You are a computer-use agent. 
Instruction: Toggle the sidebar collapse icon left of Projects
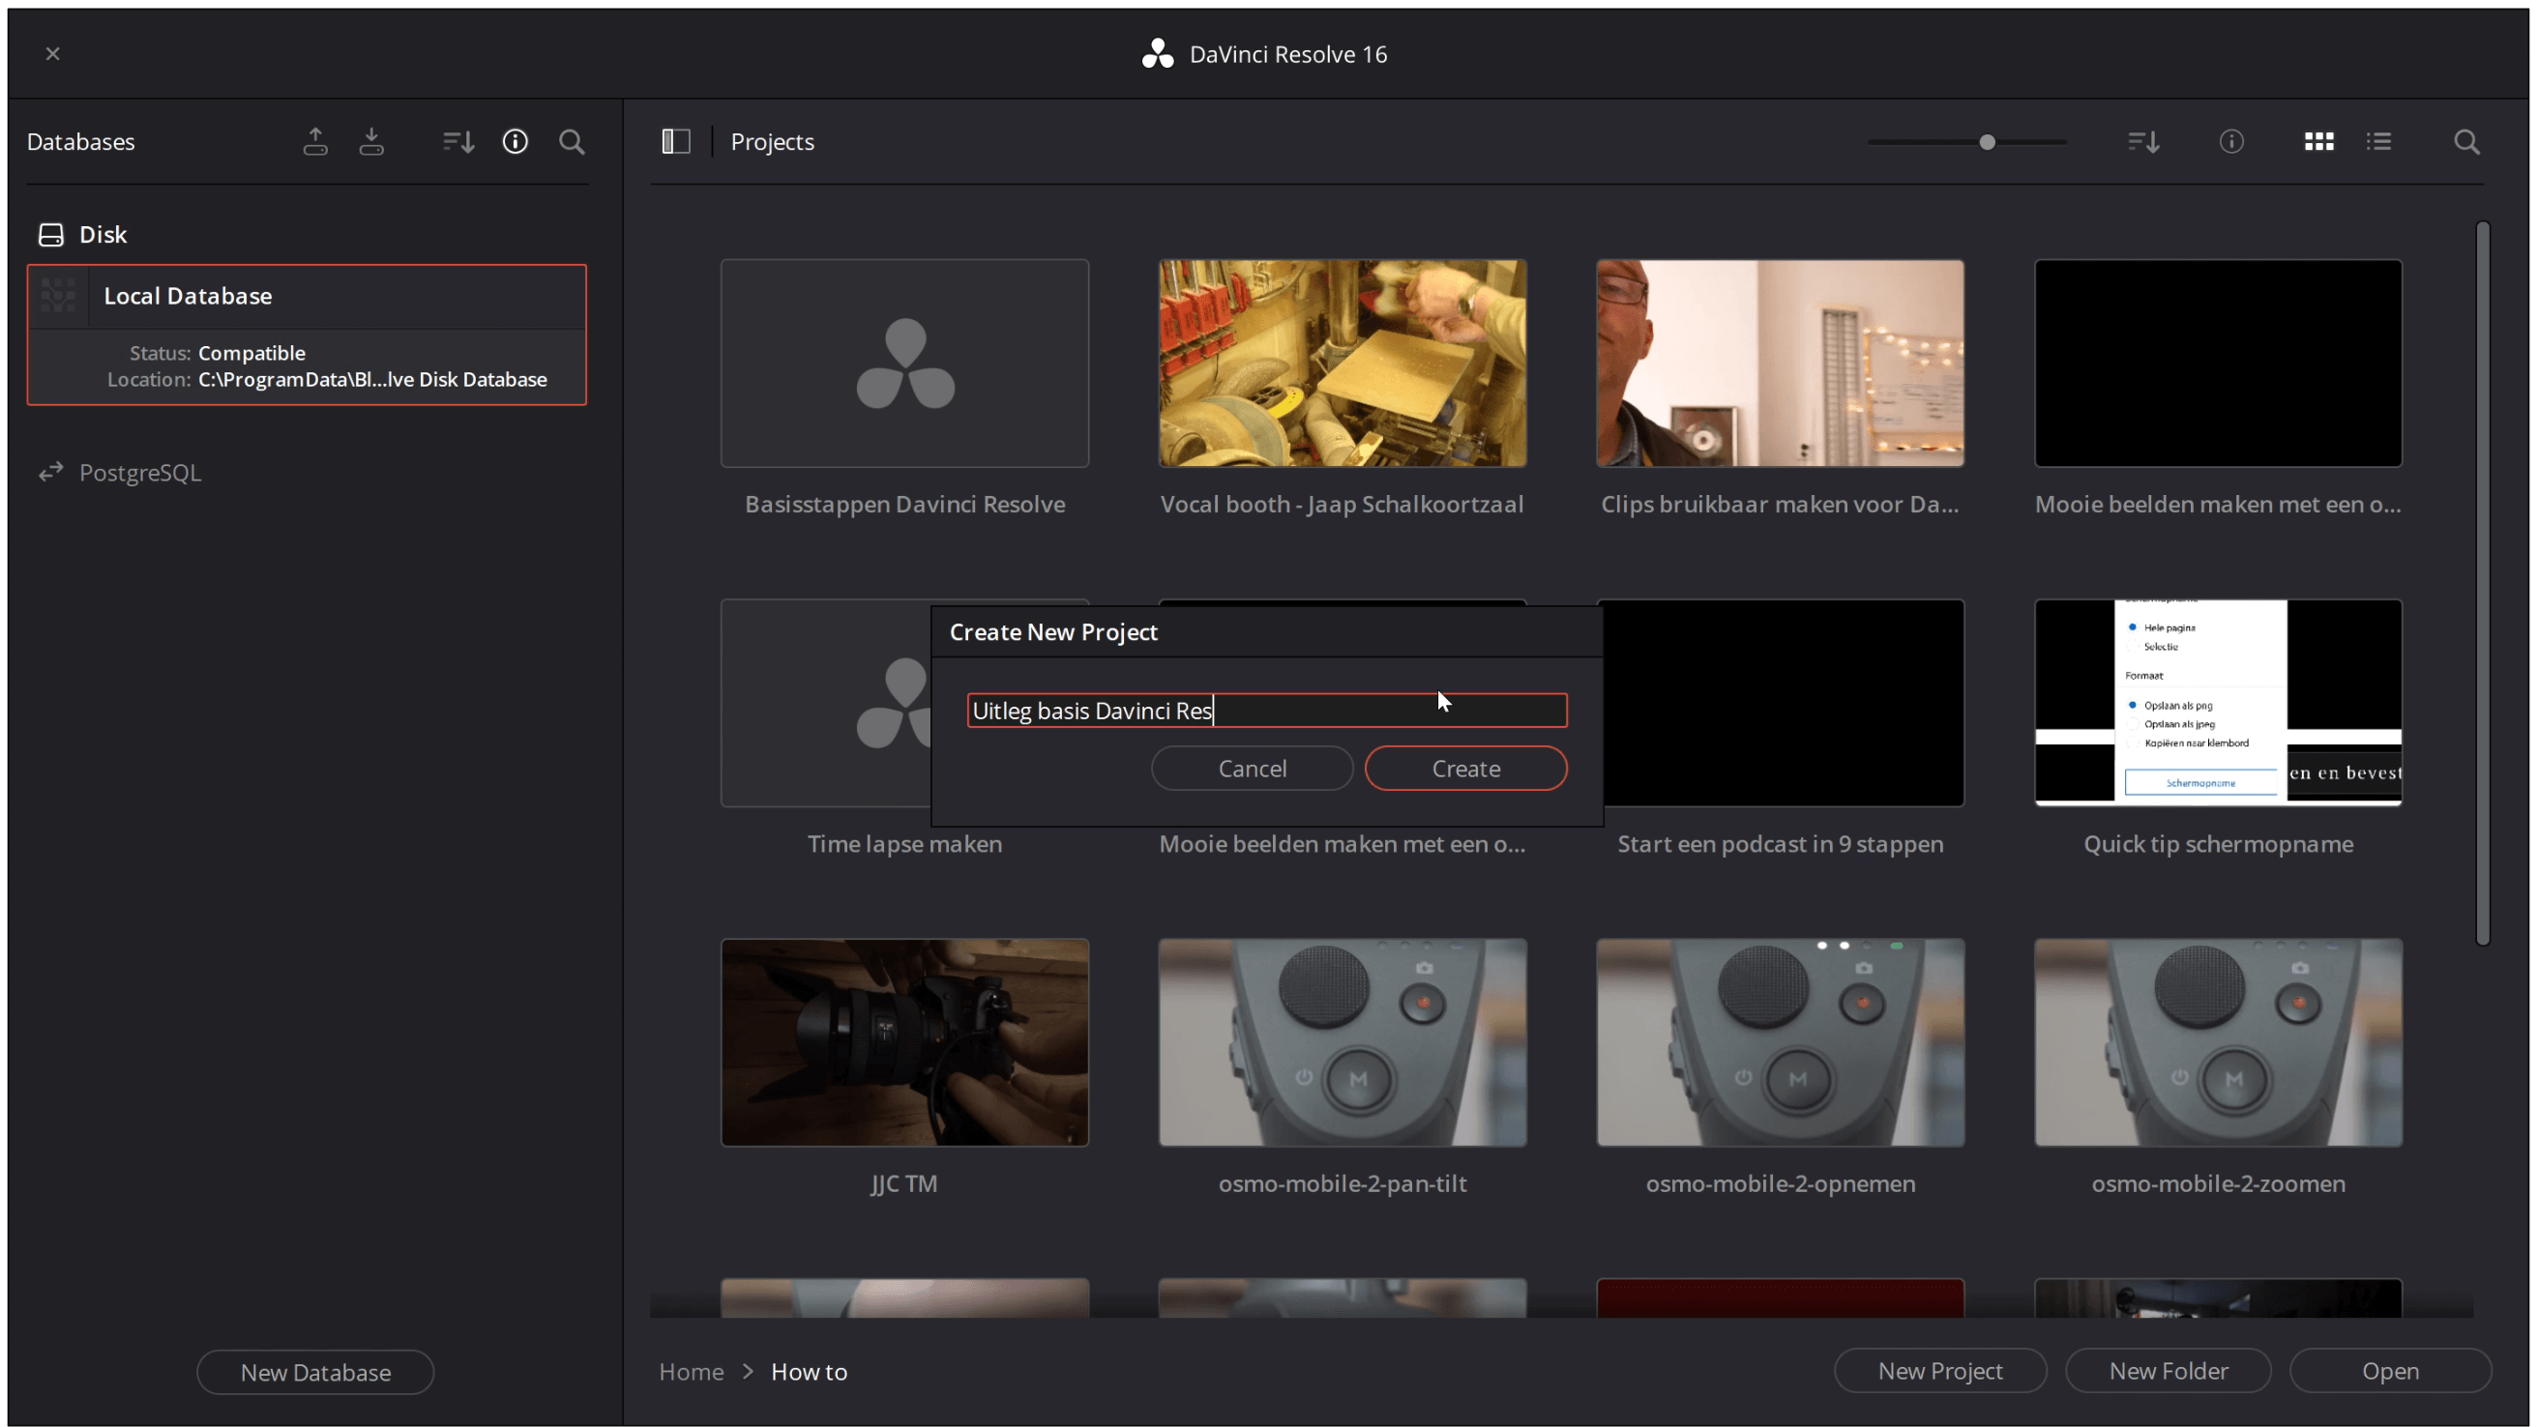click(x=674, y=141)
